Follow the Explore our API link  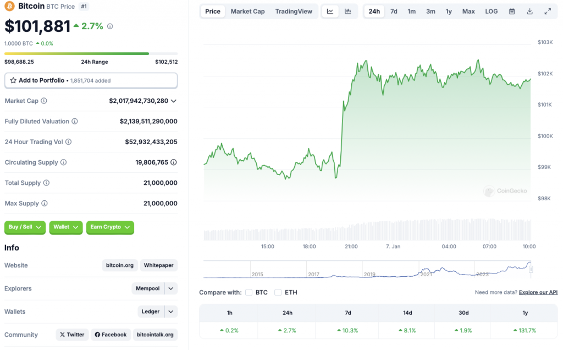pos(538,293)
